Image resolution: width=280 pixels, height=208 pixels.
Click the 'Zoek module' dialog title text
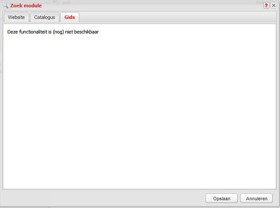[26, 6]
